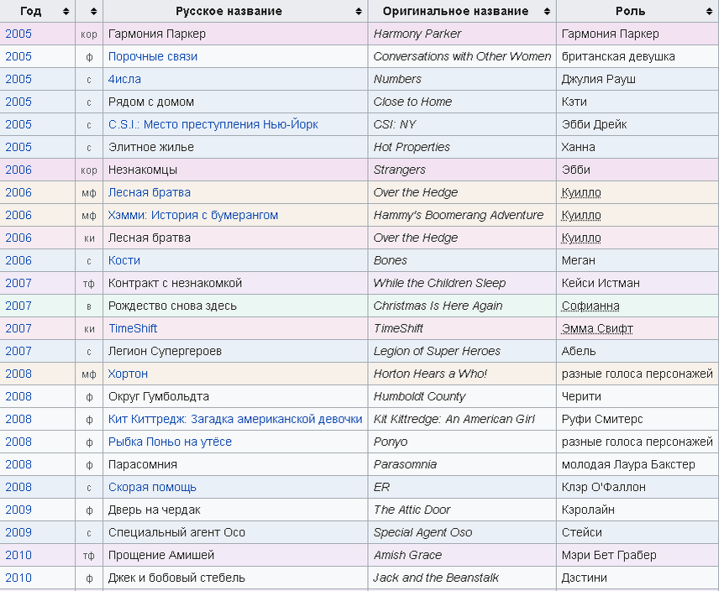Open the «Хортон» film link
The width and height of the screenshot is (719, 591).
coord(127,374)
